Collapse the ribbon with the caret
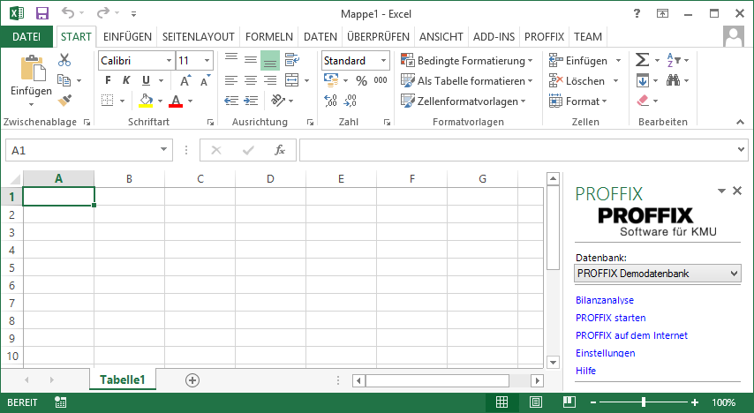The height and width of the screenshot is (413, 754). point(740,122)
